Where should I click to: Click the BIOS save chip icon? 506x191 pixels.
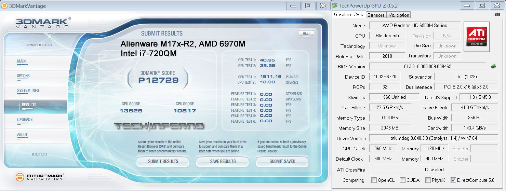pyautogui.click(x=493, y=66)
